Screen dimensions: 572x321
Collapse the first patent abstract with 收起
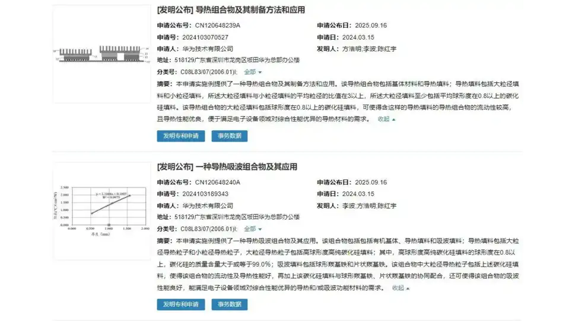click(386, 119)
